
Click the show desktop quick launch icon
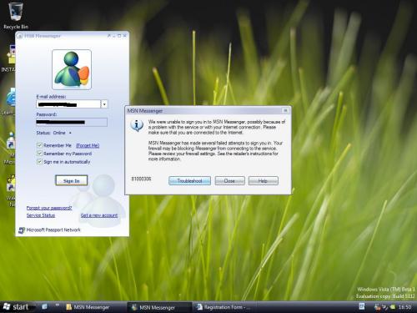(44, 306)
